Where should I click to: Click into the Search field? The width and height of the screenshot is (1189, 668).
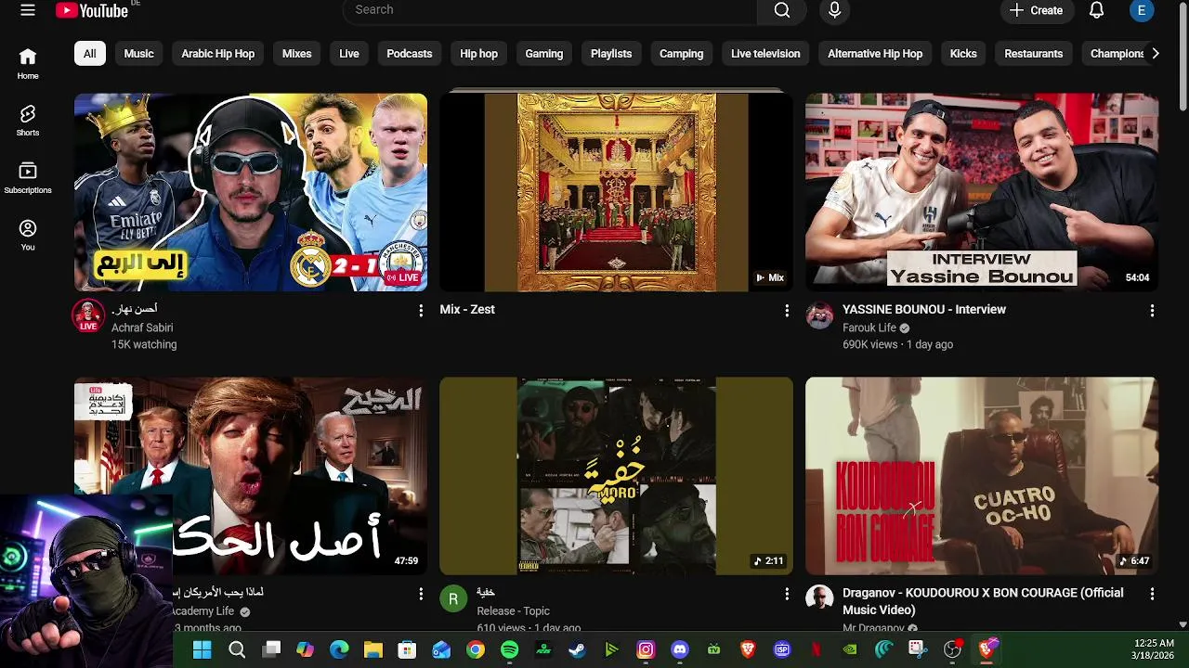click(550, 10)
